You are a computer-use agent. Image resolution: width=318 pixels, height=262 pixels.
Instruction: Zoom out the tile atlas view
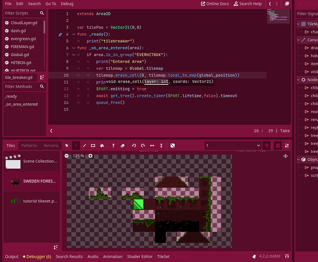point(66,156)
